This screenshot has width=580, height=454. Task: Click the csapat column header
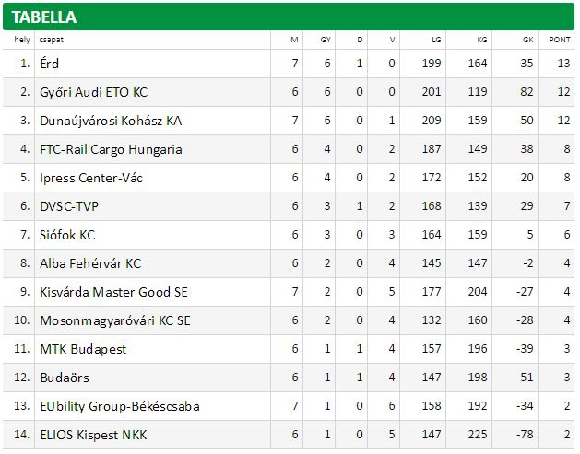point(51,40)
